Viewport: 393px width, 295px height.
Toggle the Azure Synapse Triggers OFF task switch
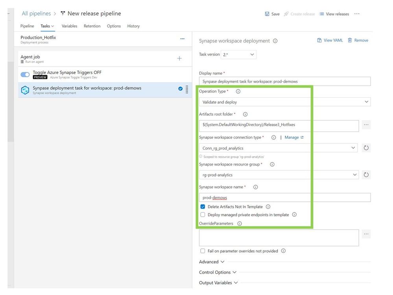pyautogui.click(x=25, y=74)
